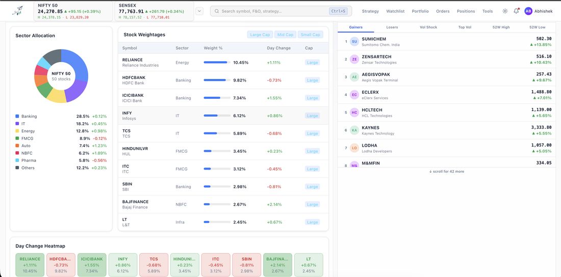Open the Watchlist menu

click(395, 11)
